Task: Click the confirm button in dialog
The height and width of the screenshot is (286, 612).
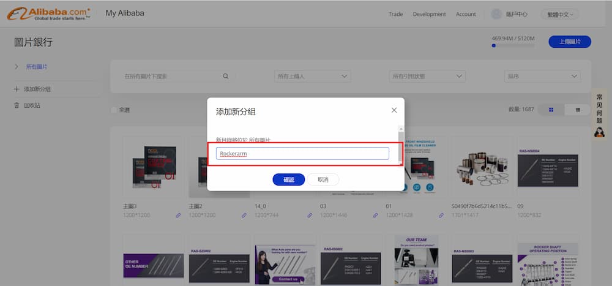Action: tap(288, 179)
